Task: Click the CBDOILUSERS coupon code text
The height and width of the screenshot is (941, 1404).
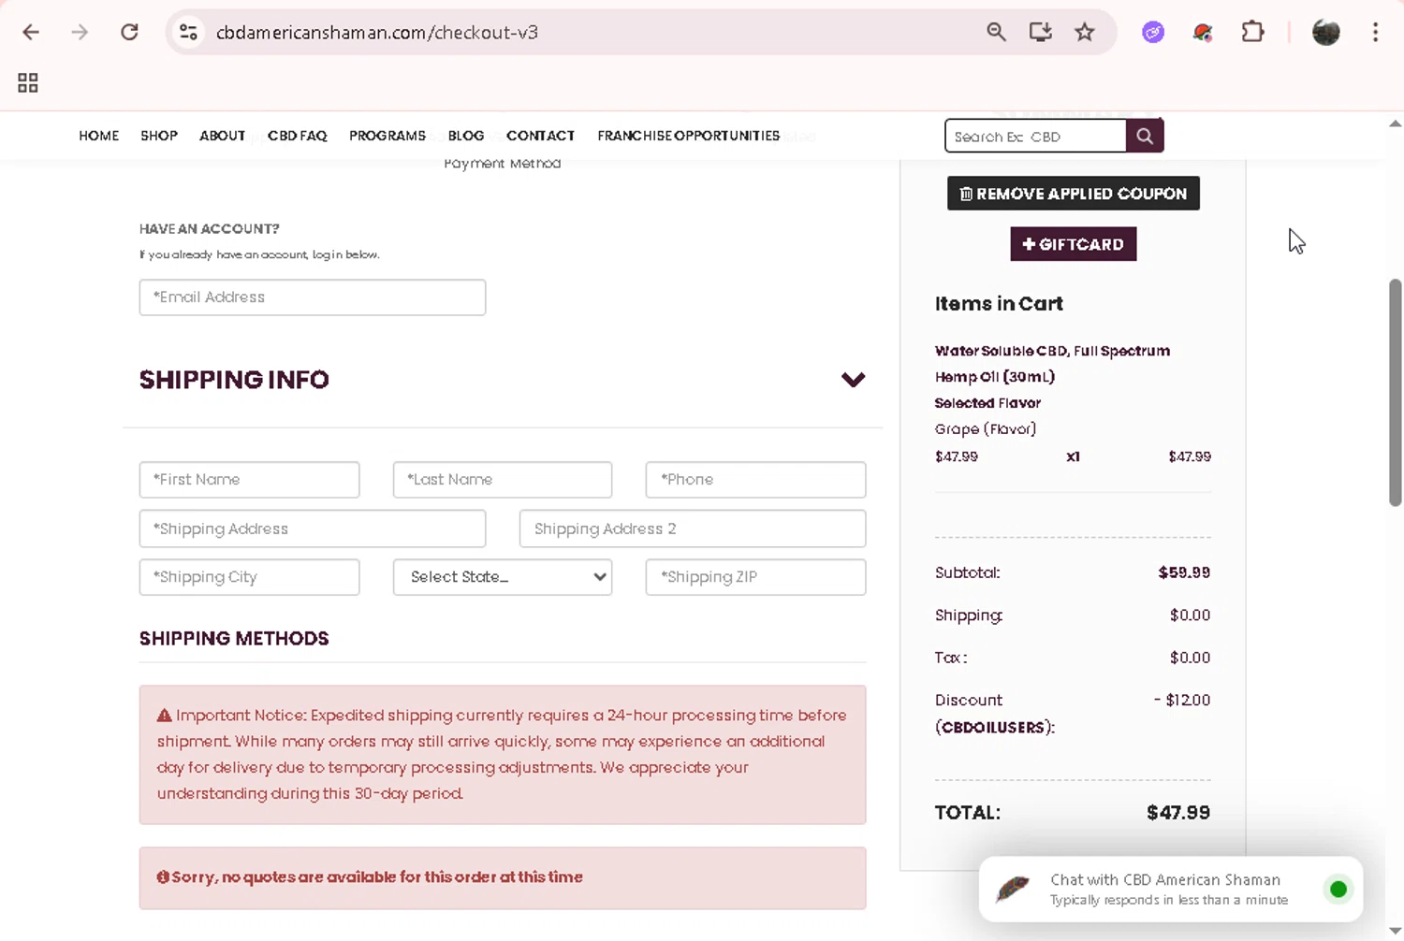Action: click(995, 728)
